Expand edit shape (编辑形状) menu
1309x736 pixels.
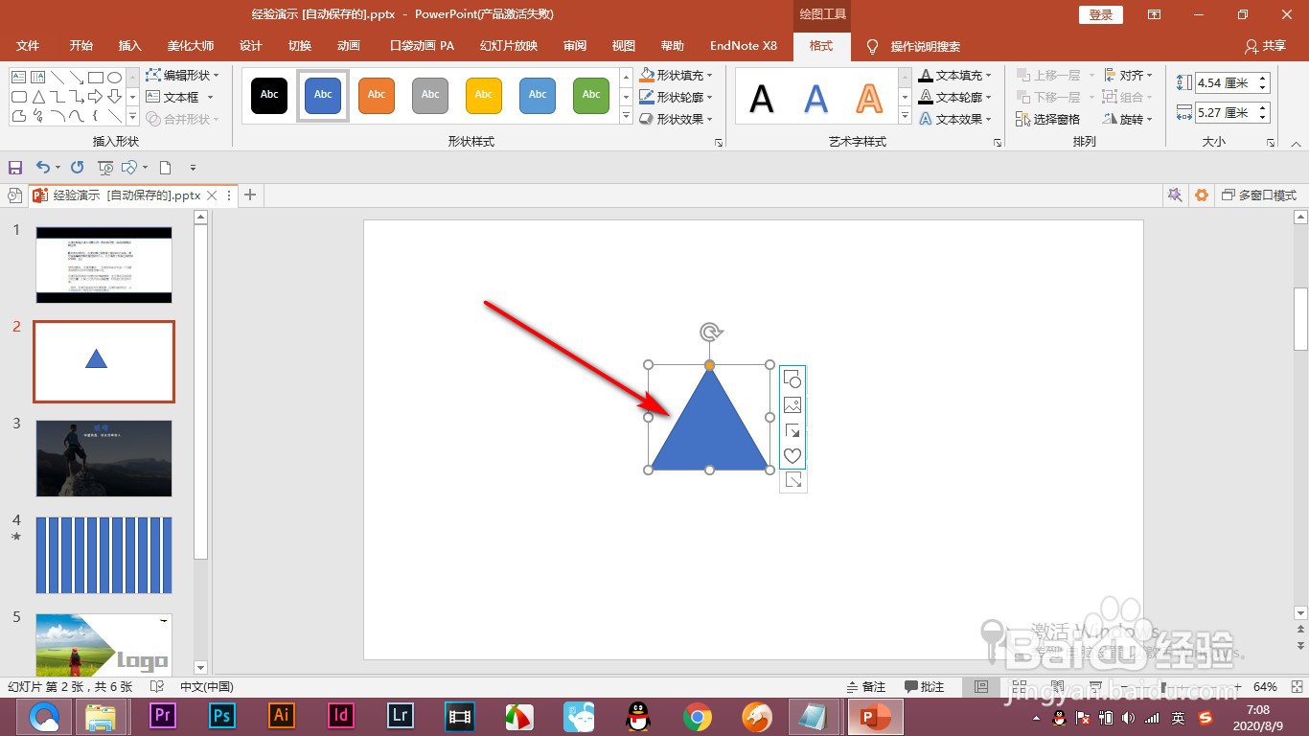(x=183, y=75)
